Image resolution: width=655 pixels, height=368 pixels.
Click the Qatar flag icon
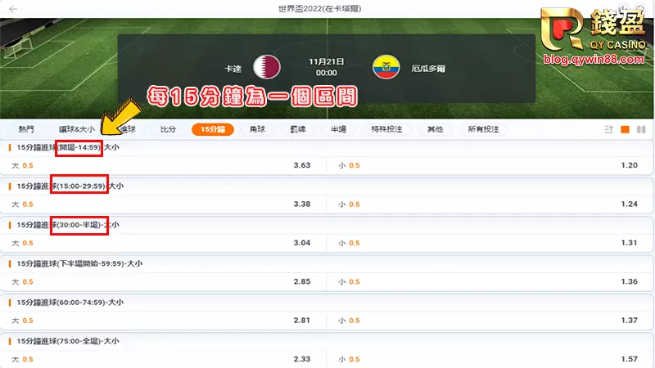[266, 66]
